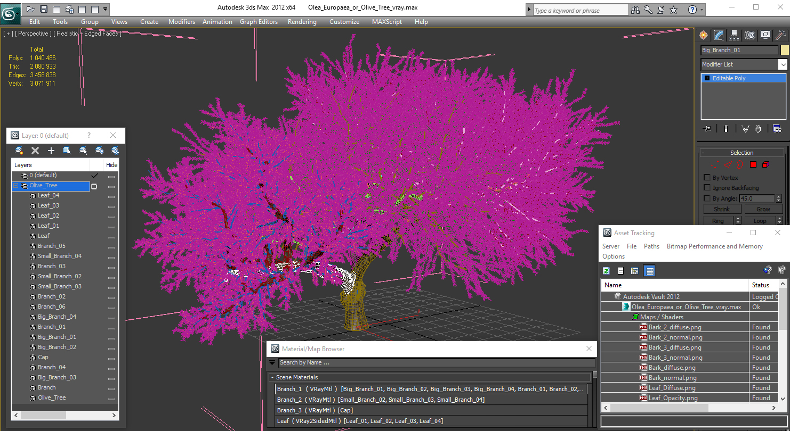Image resolution: width=790 pixels, height=431 pixels.
Task: Open the Utilities hammer panel tab
Action: pyautogui.click(x=781, y=35)
